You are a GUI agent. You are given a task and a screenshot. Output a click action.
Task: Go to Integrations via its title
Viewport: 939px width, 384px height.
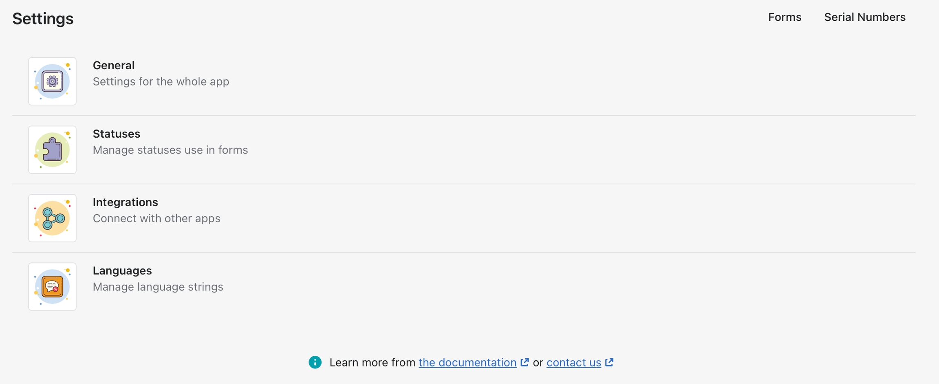[x=125, y=202]
